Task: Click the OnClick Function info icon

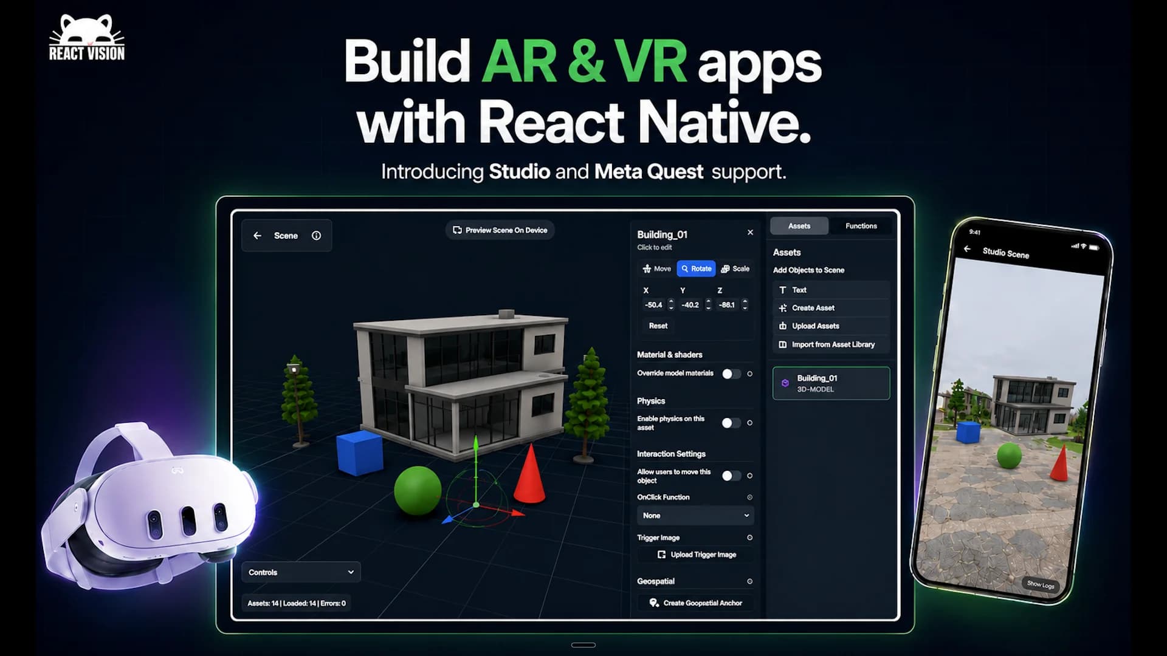Action: pos(750,497)
